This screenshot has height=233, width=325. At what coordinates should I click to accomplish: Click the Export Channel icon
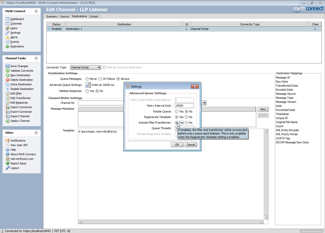coord(8,116)
